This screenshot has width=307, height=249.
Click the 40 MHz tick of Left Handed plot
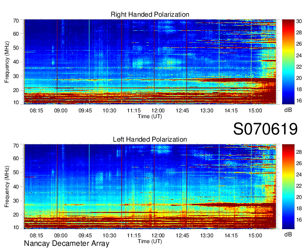coord(16,187)
